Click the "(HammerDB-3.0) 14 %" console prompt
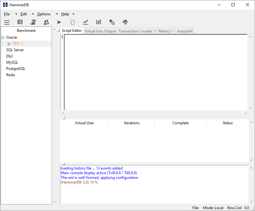Screen dimensions: 255x211 79,182
